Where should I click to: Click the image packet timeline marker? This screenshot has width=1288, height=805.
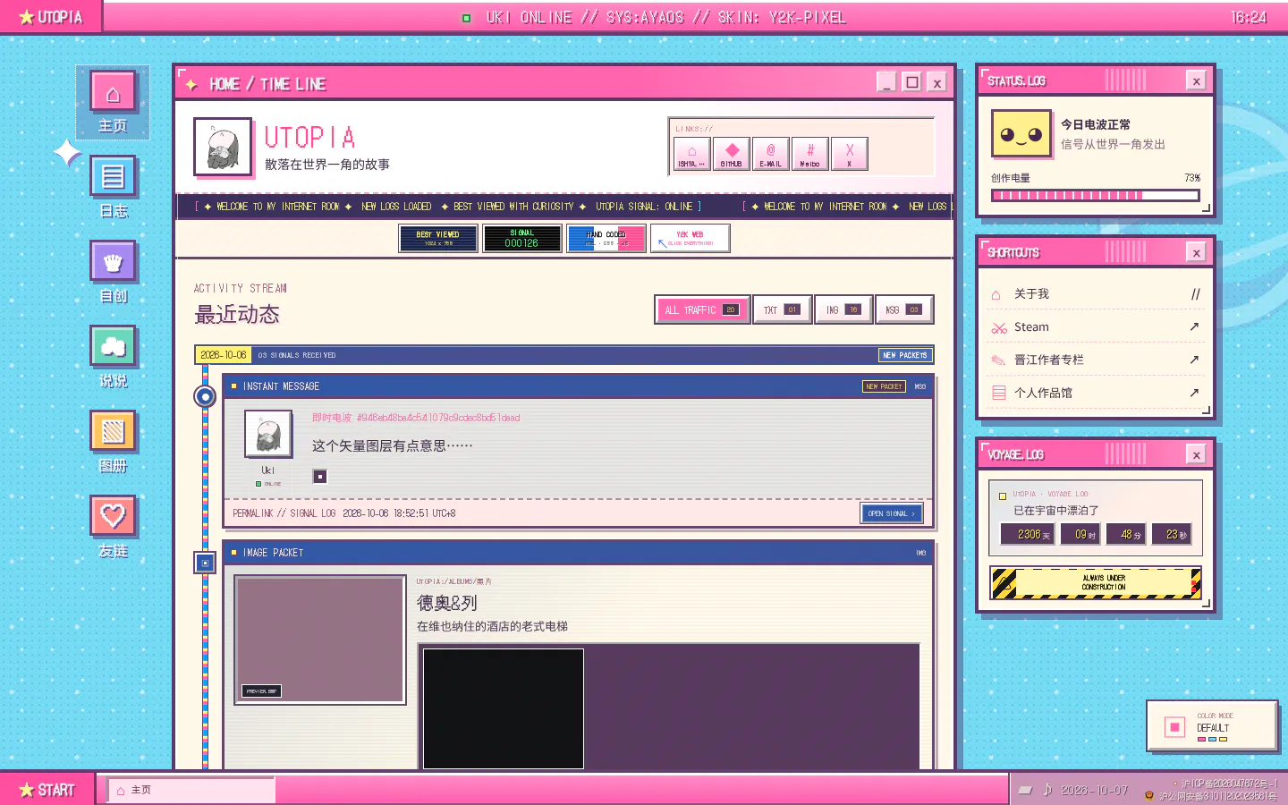click(x=205, y=563)
